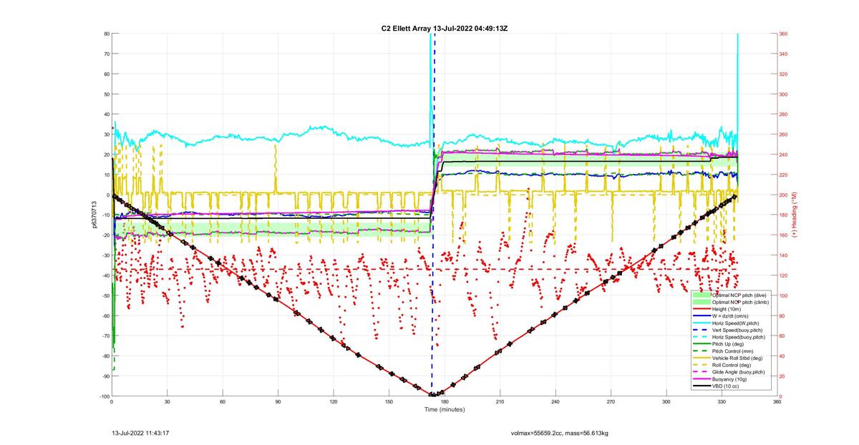This screenshot has height=445, width=859.
Task: Click the left y-axis tick label "-70"
Action: (105, 336)
